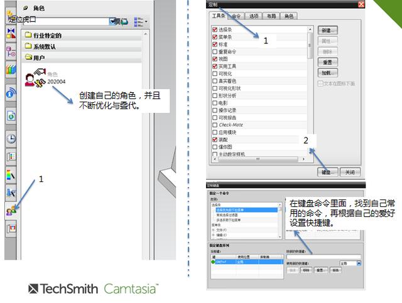
Task: Click the scroll-up arrow in Roles panel
Action: [146, 34]
